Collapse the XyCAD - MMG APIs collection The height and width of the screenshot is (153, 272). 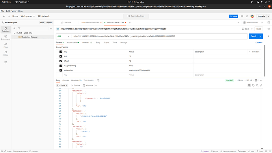coord(15,33)
